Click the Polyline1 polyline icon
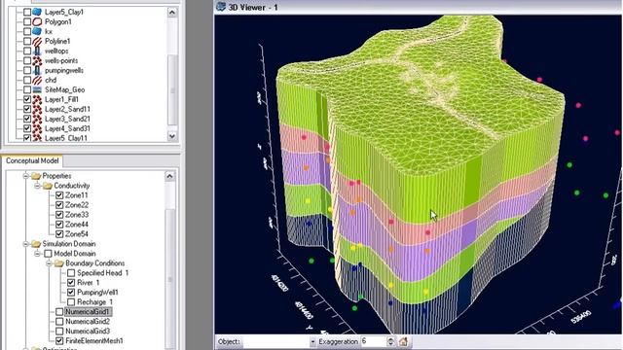Image resolution: width=623 pixels, height=350 pixels. tap(37, 41)
